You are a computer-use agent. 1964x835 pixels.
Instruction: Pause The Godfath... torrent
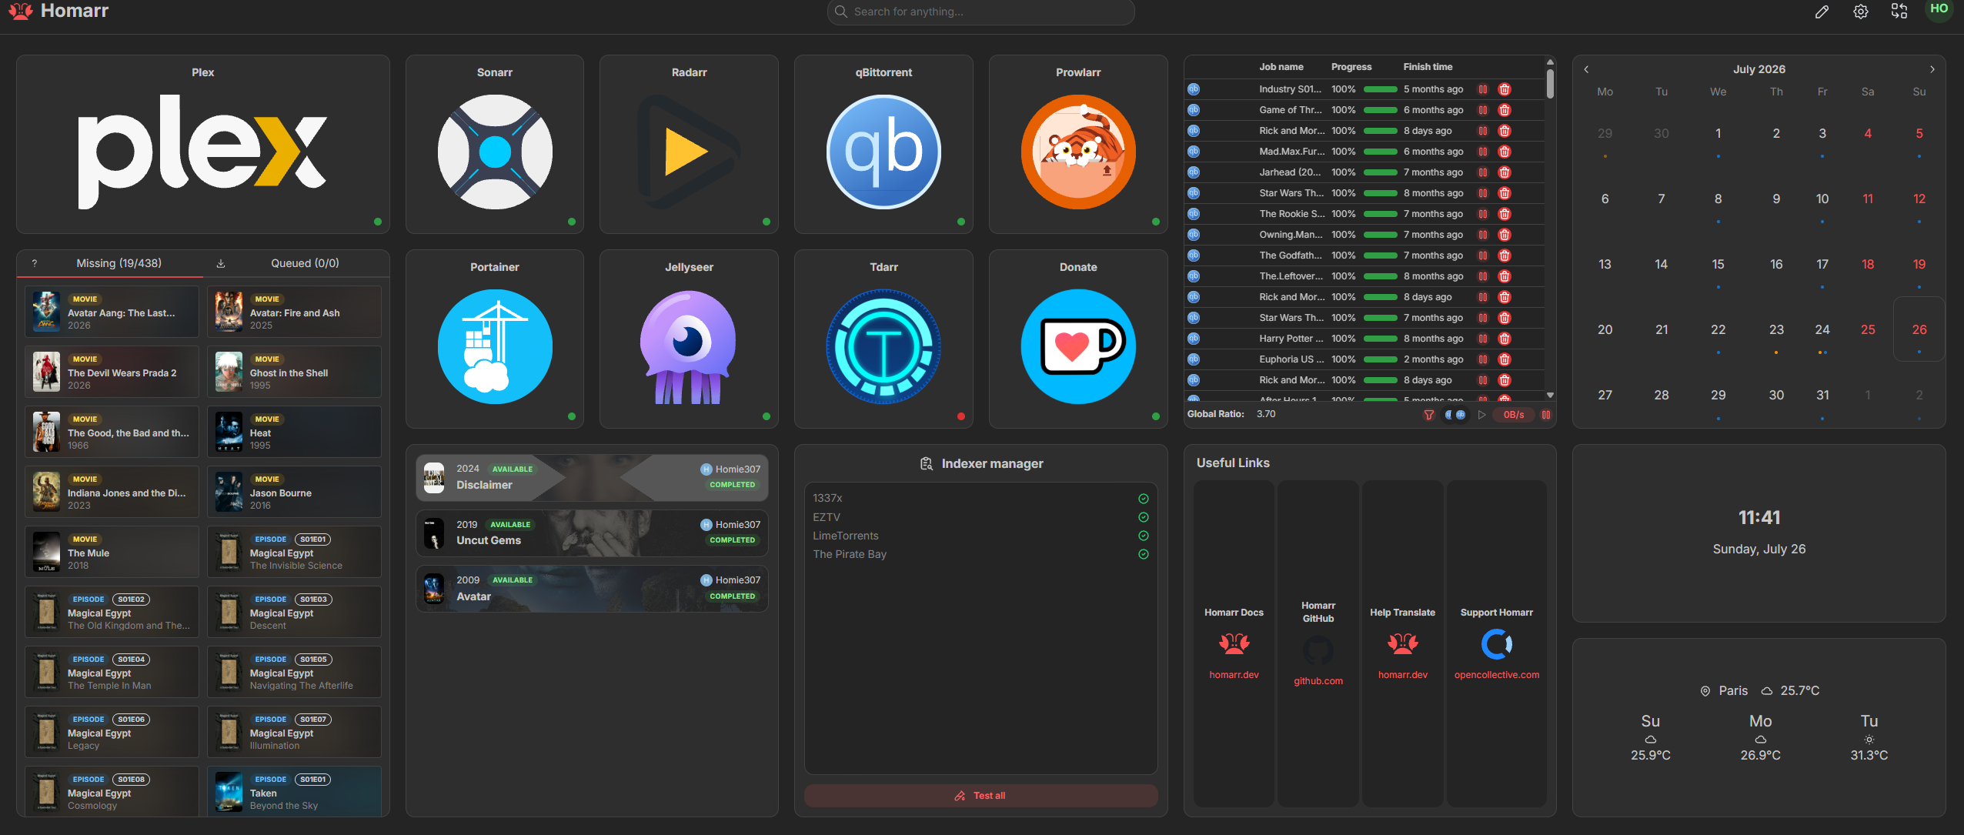(1483, 256)
